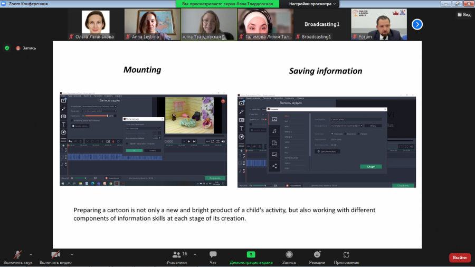Viewport: 475px width, 267px height.
Task: Select the Forum participant thumbnail
Action: pyautogui.click(x=378, y=24)
